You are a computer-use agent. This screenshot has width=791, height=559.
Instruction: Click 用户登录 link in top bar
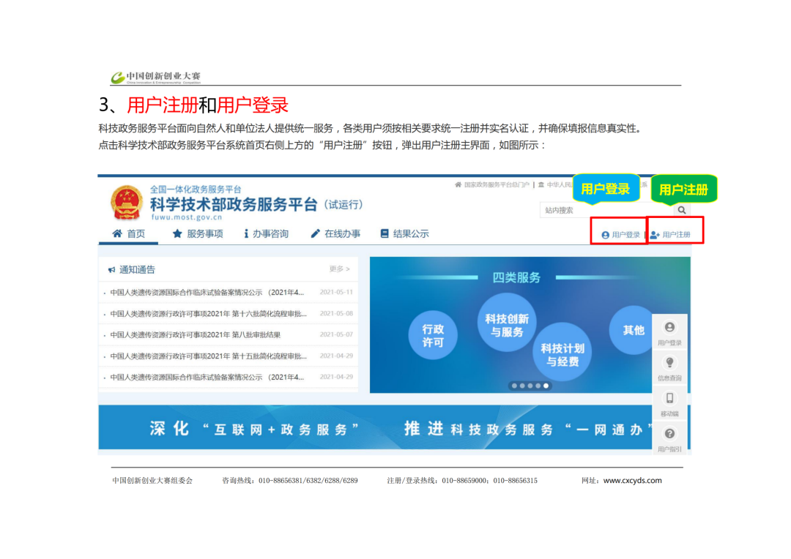(621, 235)
